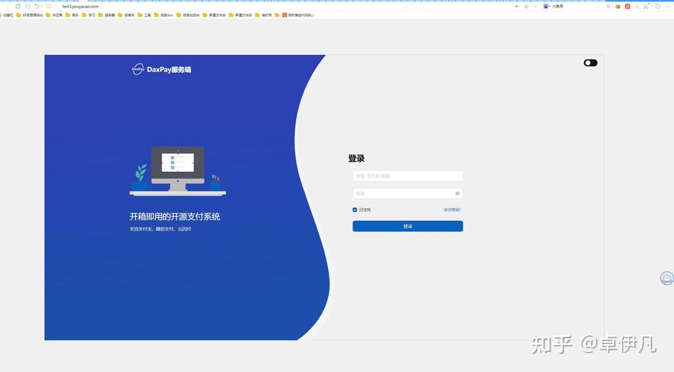Click the browser undo/restore arrow icon
Screen dimensions: 674x372
36,7
